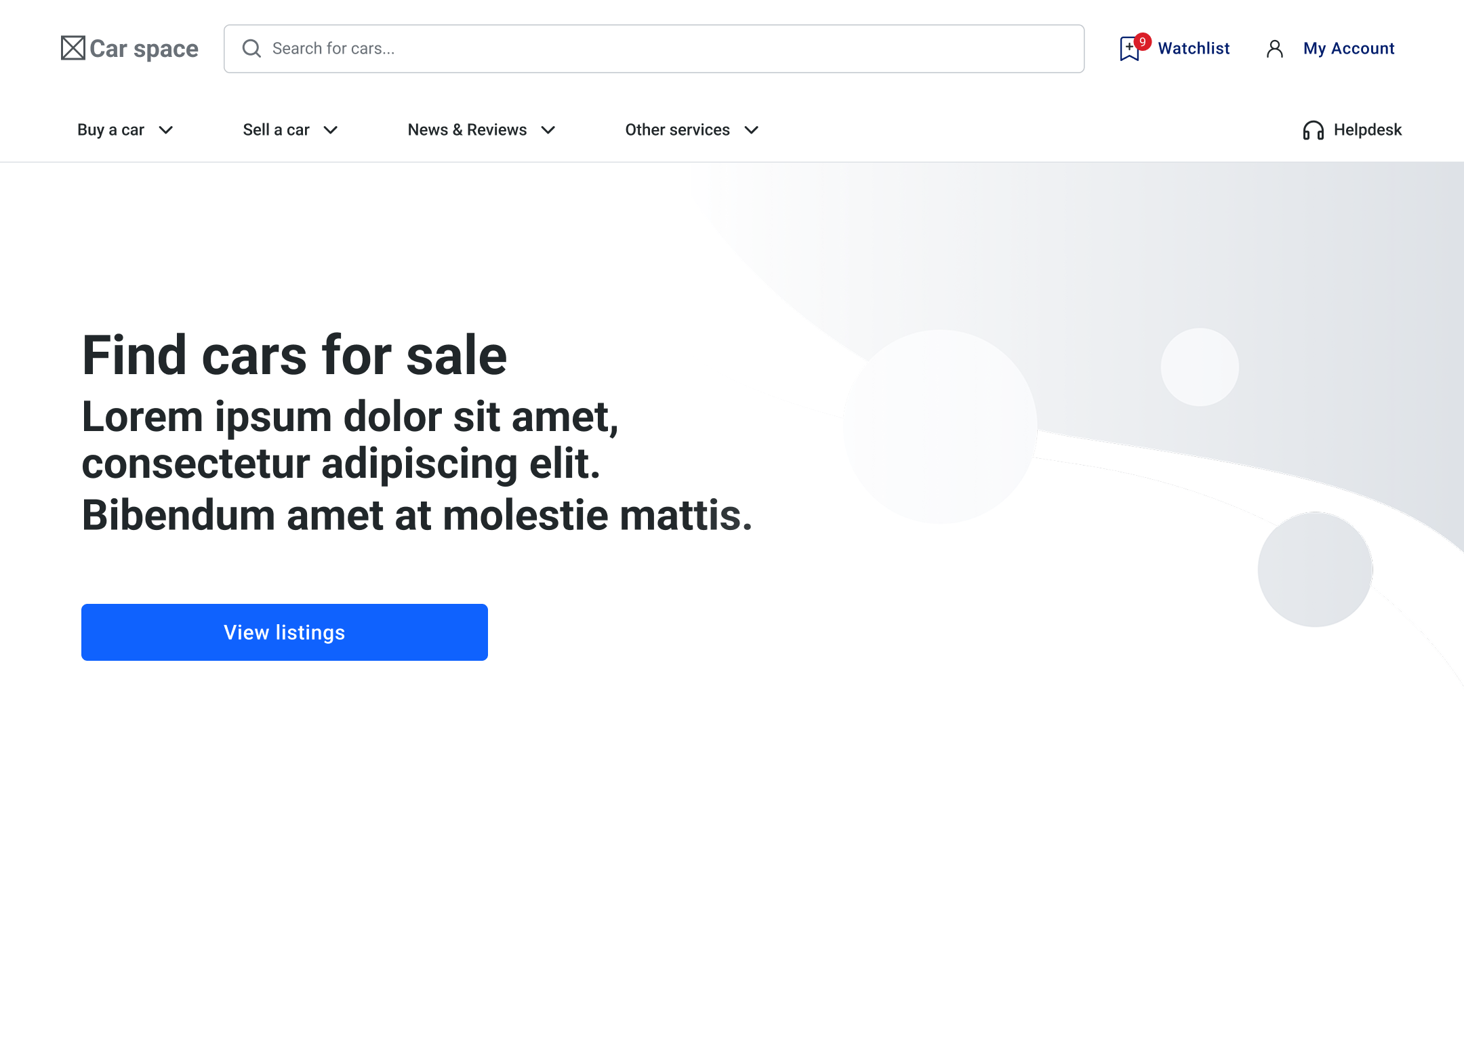Expand the Other services chevron
Image resolution: width=1464 pixels, height=1041 pixels.
(x=752, y=130)
